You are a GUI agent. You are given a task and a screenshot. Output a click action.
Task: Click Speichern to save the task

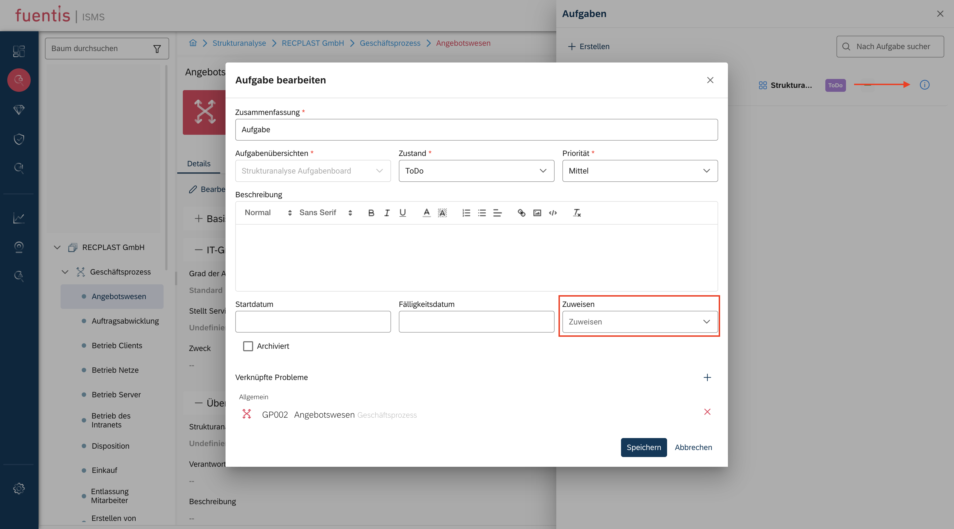tap(643, 448)
